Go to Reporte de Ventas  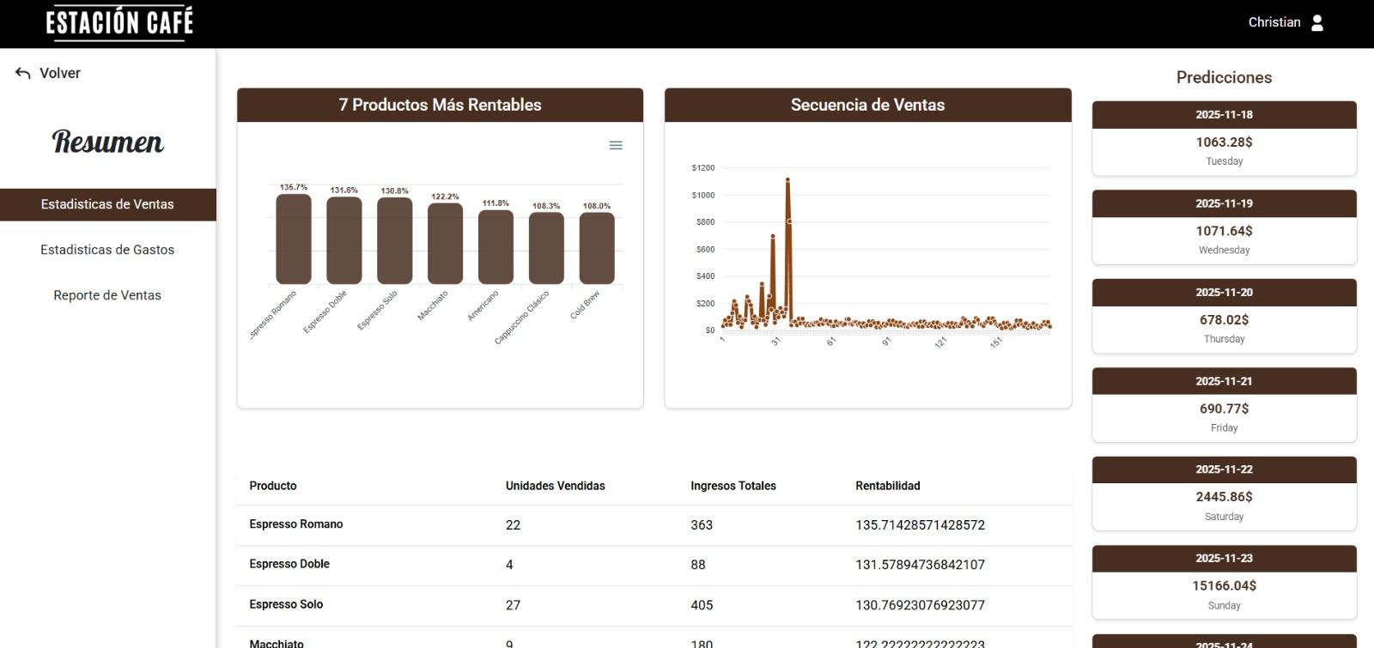pyautogui.click(x=107, y=295)
